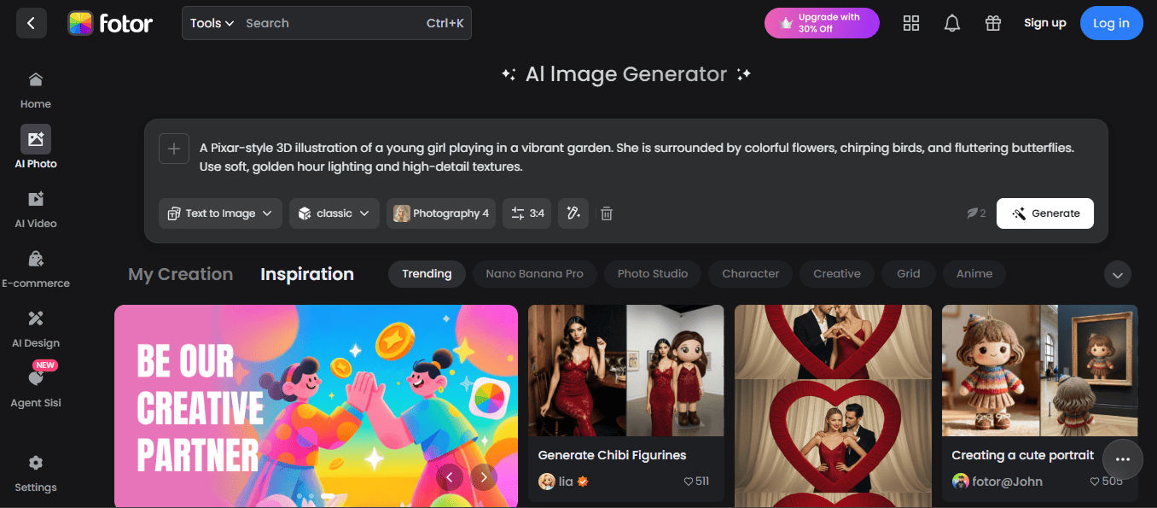1157x508 pixels.
Task: Open the gift rewards icon
Action: click(992, 23)
